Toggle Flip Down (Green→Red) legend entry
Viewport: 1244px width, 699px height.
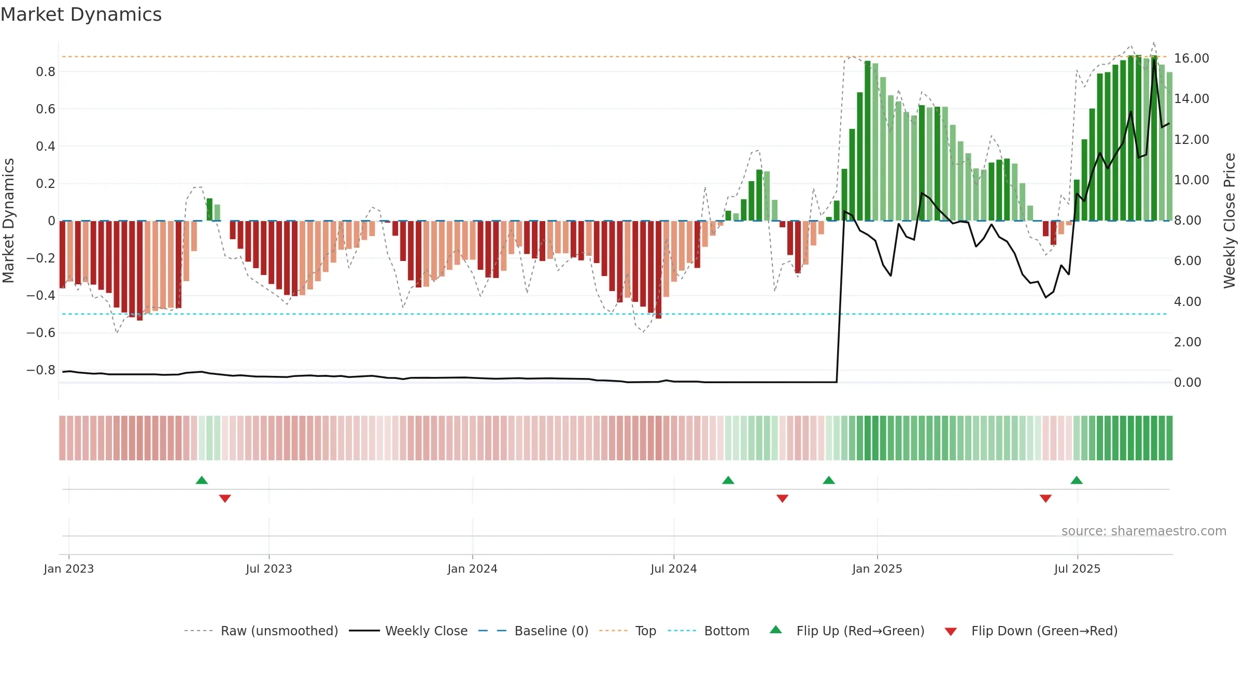tap(1031, 631)
